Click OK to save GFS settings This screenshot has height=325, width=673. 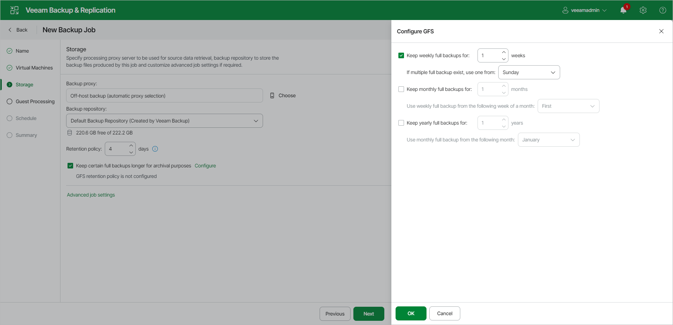411,313
